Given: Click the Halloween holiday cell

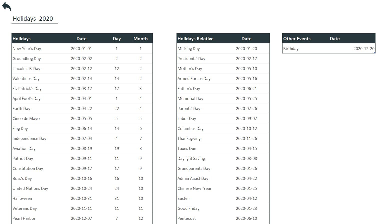Looking at the screenshot, I should pyautogui.click(x=22, y=199).
